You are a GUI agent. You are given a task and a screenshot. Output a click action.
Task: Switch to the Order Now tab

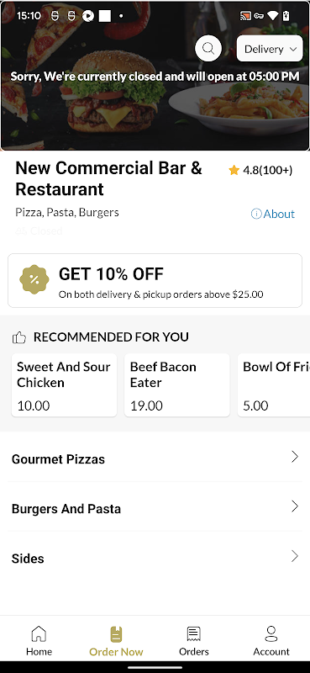[x=116, y=641]
